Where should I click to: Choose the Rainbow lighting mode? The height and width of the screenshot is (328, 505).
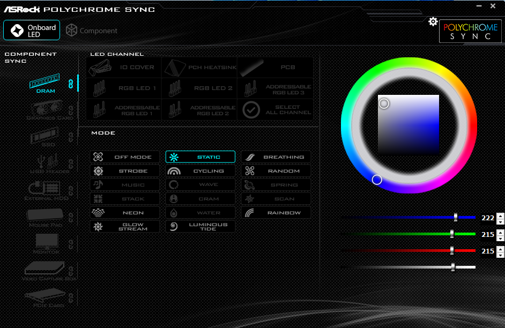[x=276, y=213]
